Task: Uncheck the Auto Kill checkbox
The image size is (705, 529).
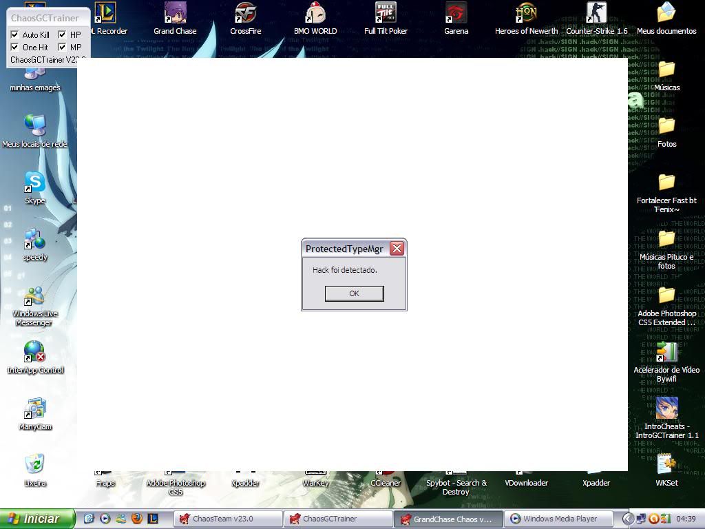Action: [15, 34]
